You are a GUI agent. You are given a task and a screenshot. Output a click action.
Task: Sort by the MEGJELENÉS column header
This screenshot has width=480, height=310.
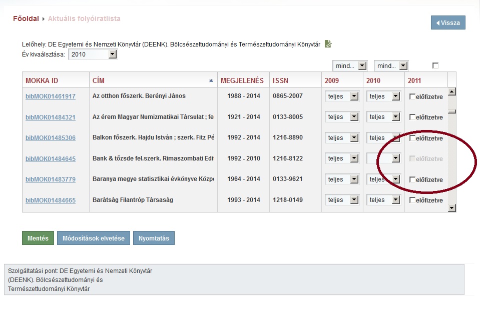pos(242,80)
